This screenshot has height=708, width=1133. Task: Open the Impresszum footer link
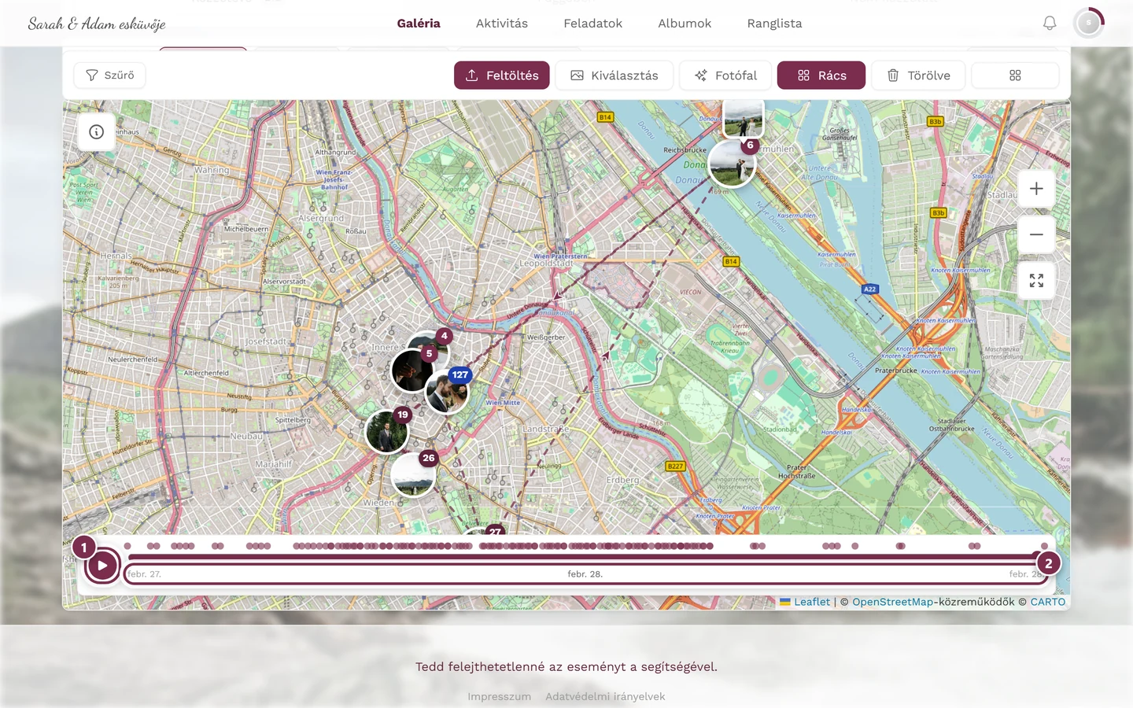click(500, 696)
